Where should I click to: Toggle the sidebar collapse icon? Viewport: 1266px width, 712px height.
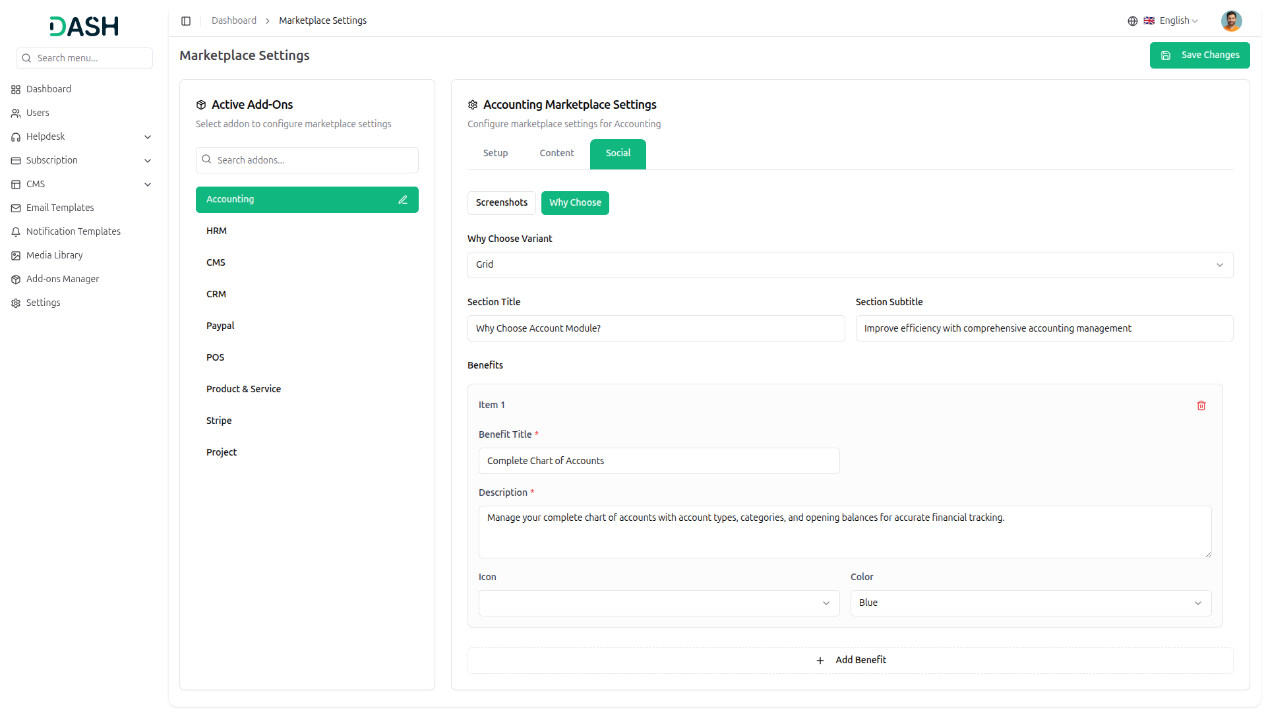click(186, 21)
